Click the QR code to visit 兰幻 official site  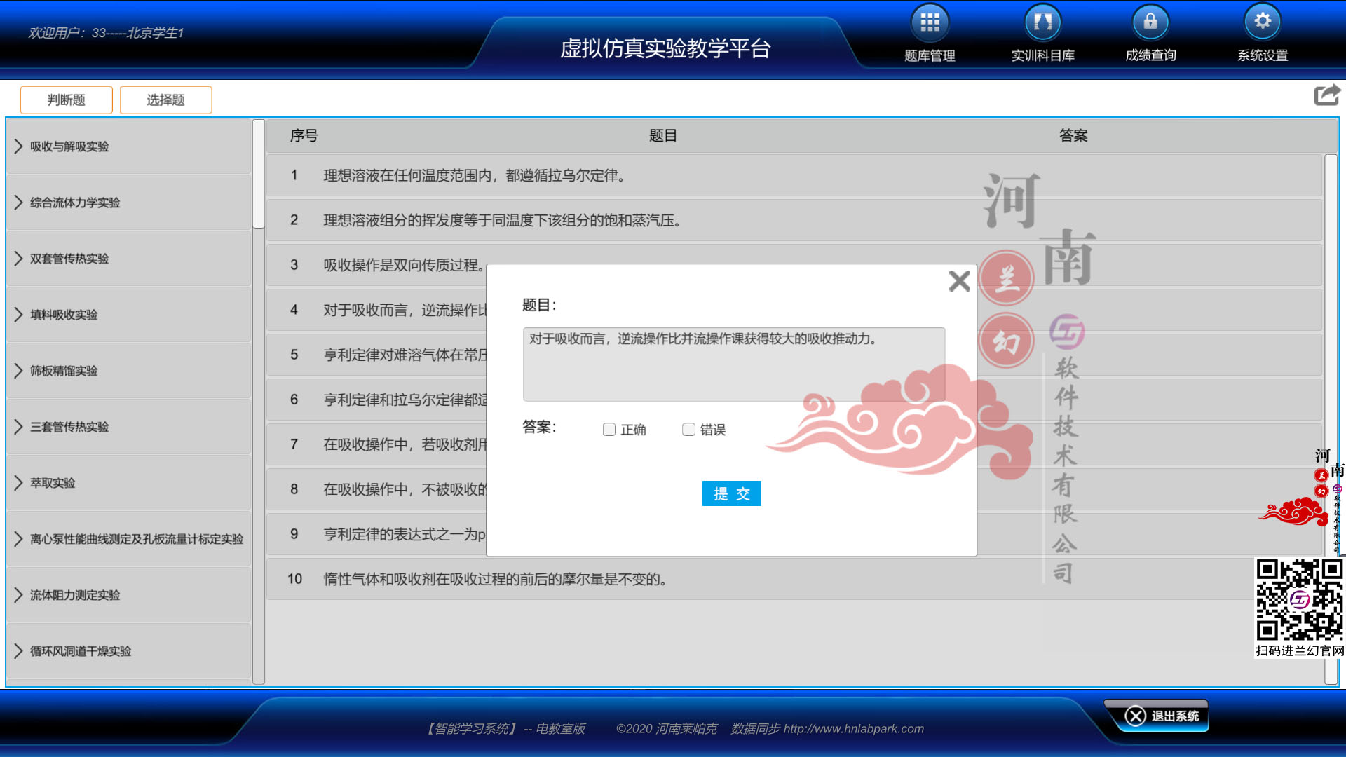pyautogui.click(x=1299, y=599)
